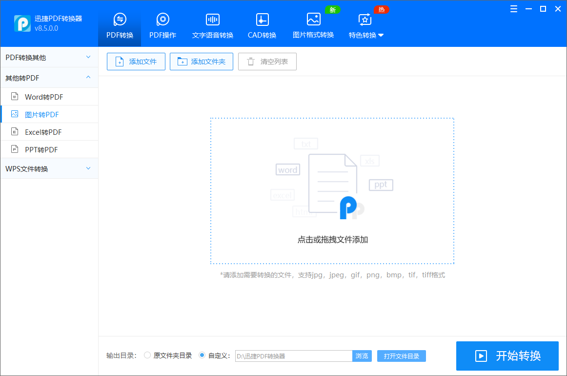567x376 pixels.
Task: Click 点击或拖拽文件添加 in the drop zone
Action: (333, 240)
